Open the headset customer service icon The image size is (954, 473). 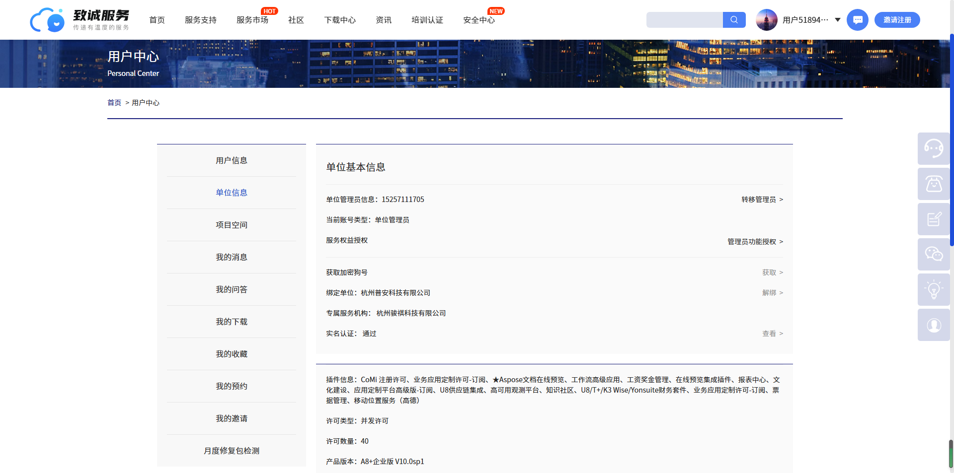coord(934,148)
